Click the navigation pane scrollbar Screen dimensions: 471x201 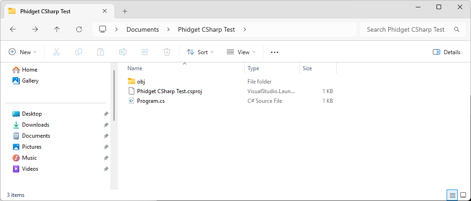114,95
